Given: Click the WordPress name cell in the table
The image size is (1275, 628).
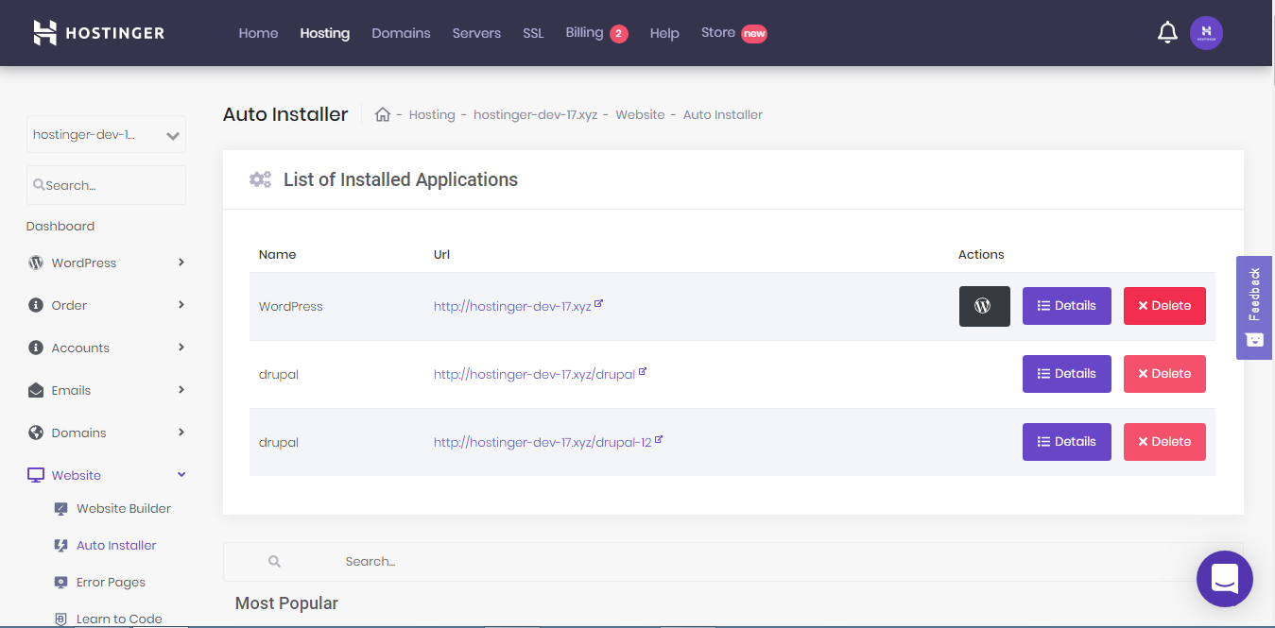Looking at the screenshot, I should 291,307.
